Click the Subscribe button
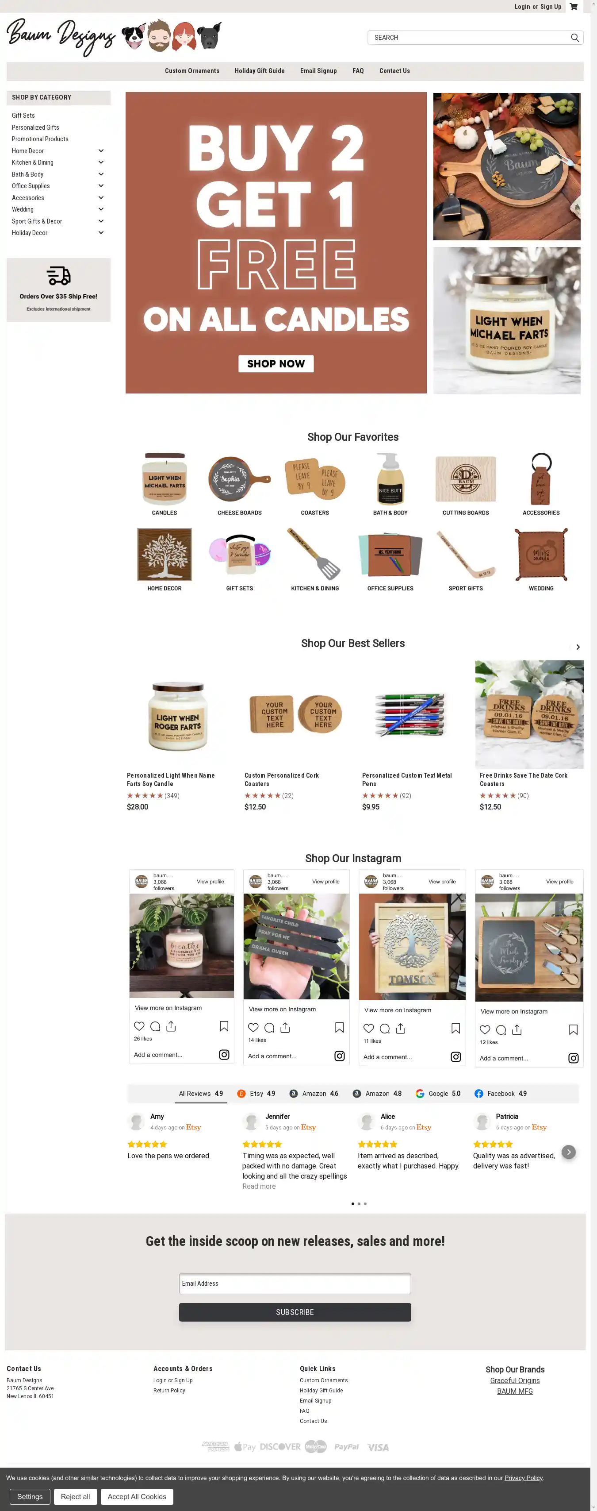597x1511 pixels. pos(295,1312)
